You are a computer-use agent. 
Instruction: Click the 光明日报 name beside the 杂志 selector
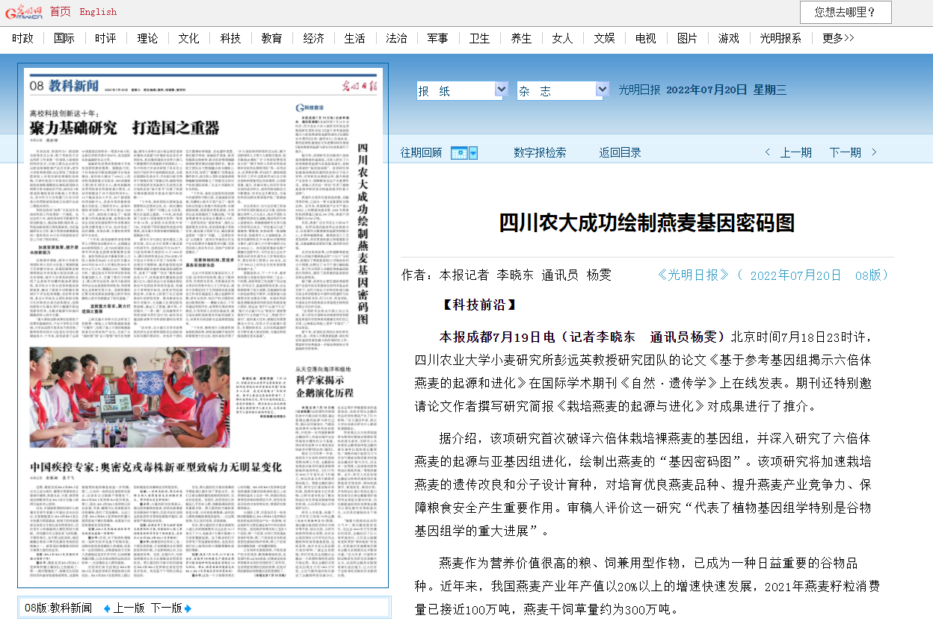point(639,90)
